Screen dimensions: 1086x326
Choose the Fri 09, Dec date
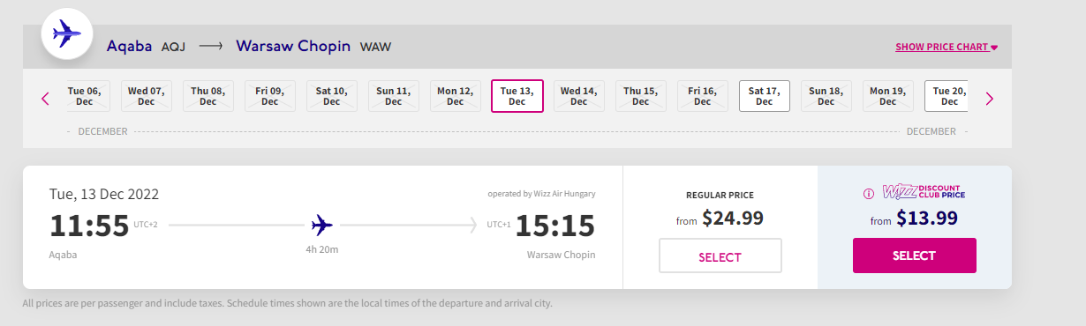point(270,96)
